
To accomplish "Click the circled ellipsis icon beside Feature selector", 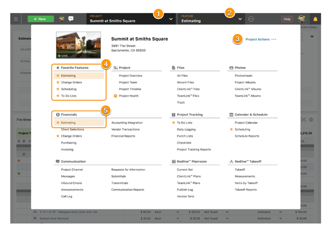I will tap(251, 19).
